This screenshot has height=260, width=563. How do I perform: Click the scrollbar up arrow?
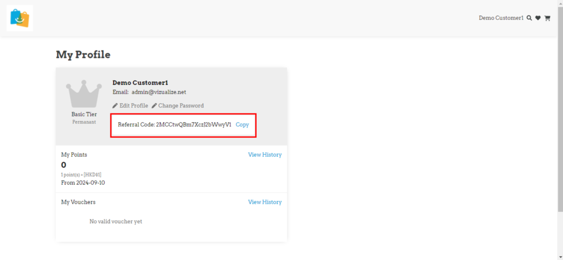[x=560, y=3]
